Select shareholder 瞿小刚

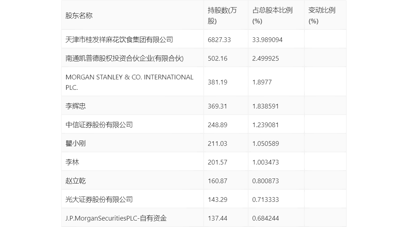click(x=76, y=144)
